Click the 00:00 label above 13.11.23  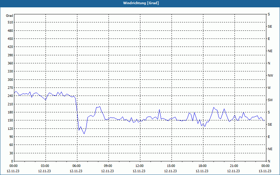point(266,166)
